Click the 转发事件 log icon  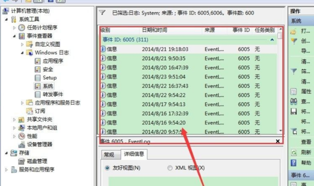tap(37, 94)
